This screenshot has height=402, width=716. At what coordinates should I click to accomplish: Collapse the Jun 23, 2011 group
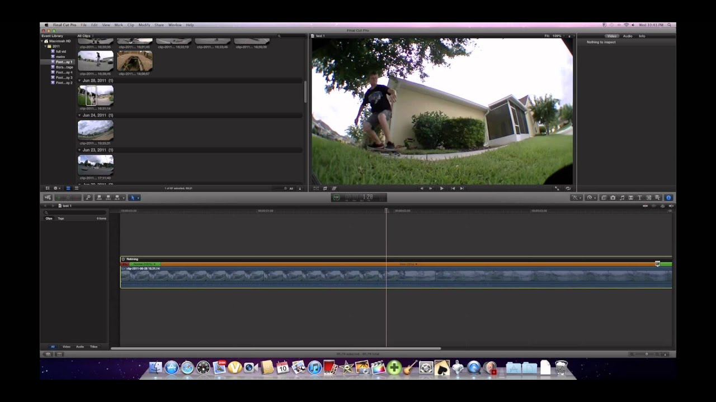click(79, 150)
